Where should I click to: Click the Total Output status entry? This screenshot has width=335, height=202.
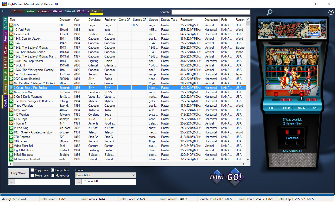click(296, 199)
